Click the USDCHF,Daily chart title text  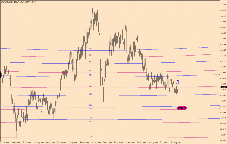7,2
